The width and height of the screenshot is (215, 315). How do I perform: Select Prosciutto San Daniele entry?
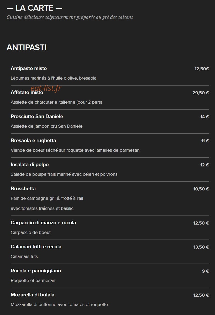pyautogui.click(x=37, y=117)
